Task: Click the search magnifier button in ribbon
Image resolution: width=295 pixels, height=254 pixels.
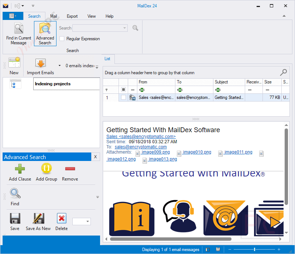Action: (135, 28)
